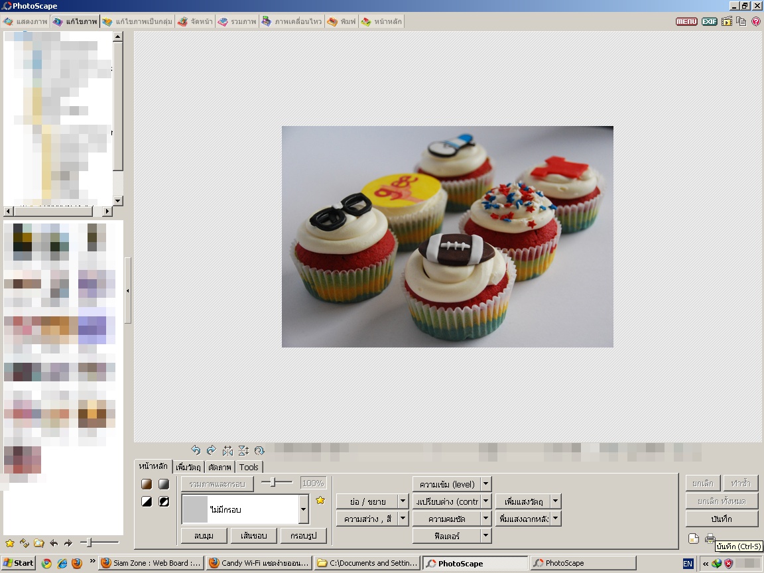Open the Windows Start button
Screen dimensions: 764x573
pyautogui.click(x=19, y=563)
